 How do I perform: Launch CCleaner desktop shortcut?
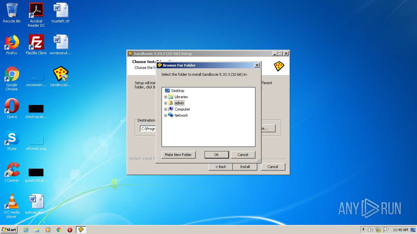12,172
